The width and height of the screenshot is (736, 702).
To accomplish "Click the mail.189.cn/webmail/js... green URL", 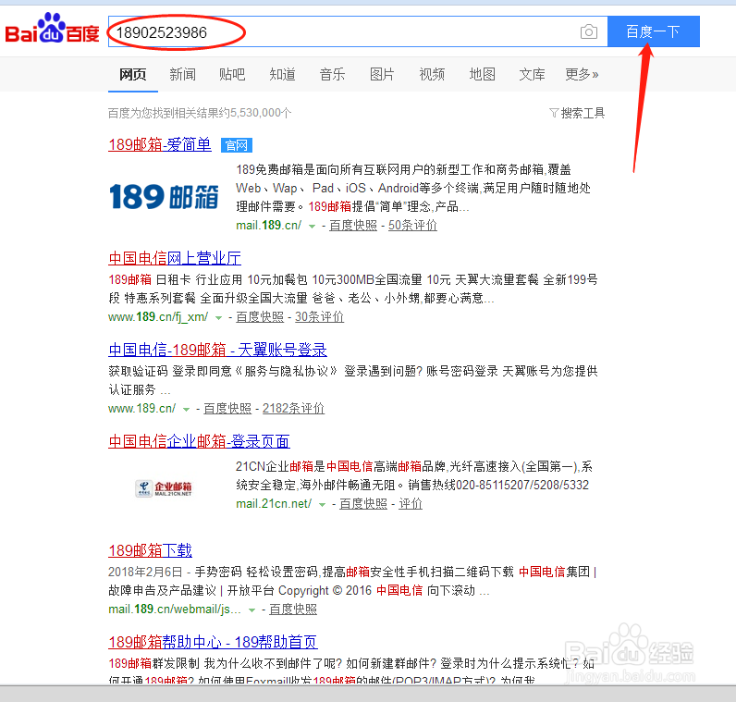I will [x=175, y=610].
